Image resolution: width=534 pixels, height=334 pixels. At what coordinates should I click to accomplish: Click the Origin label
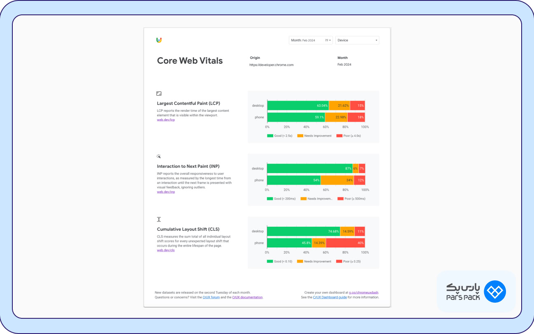pyautogui.click(x=255, y=58)
